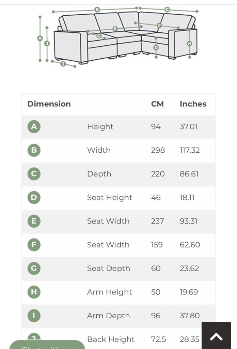Tap the scroll-to-top arrow button
237x349 pixels.
(216, 336)
